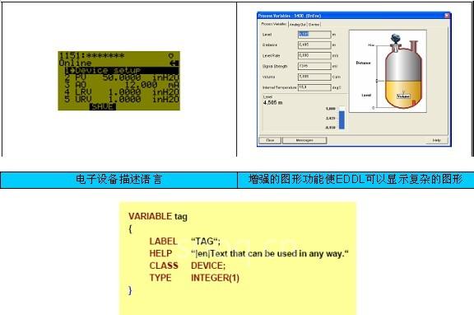
Task: Open the Process Variables tab
Action: (x=273, y=24)
